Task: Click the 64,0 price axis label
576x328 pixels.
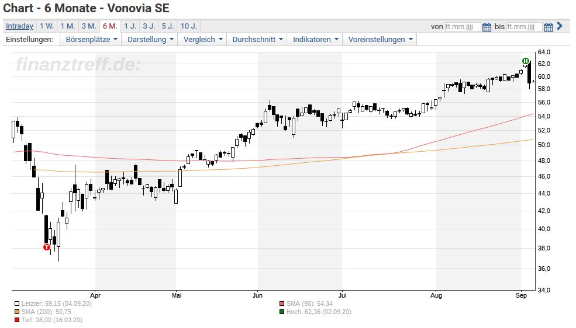Action: pyautogui.click(x=544, y=53)
